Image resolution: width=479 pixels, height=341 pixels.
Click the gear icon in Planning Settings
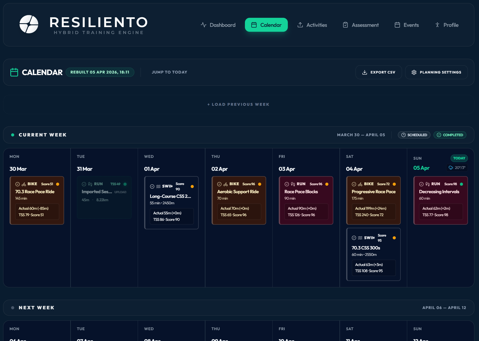click(414, 72)
